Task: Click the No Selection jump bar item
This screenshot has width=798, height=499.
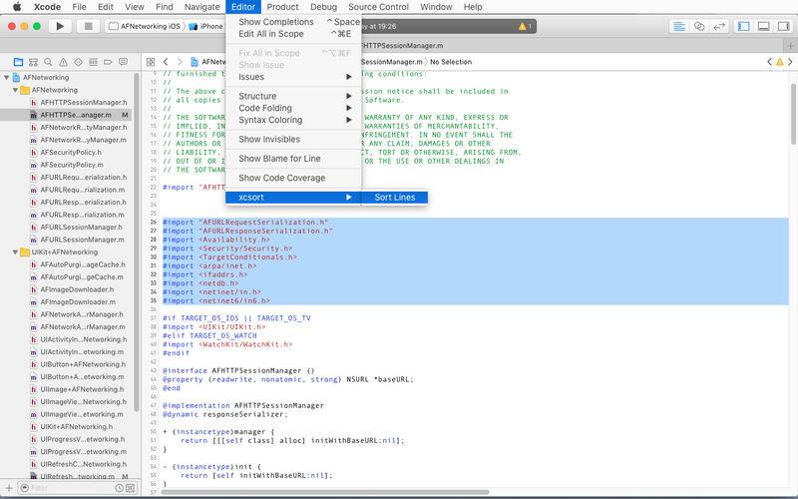Action: [451, 62]
